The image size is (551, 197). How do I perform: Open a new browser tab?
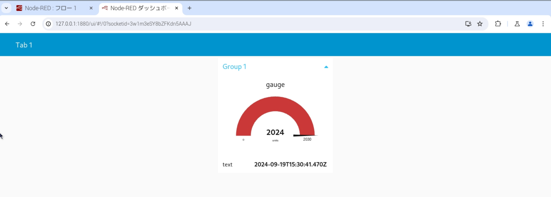[x=189, y=8]
